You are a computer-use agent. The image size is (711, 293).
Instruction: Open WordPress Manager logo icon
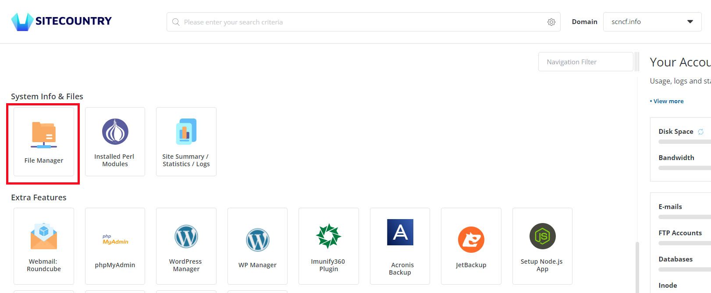click(186, 237)
